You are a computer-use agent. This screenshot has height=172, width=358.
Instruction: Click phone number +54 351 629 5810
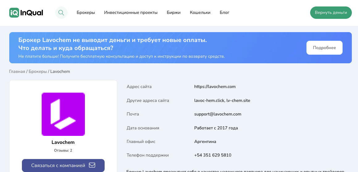(213, 155)
